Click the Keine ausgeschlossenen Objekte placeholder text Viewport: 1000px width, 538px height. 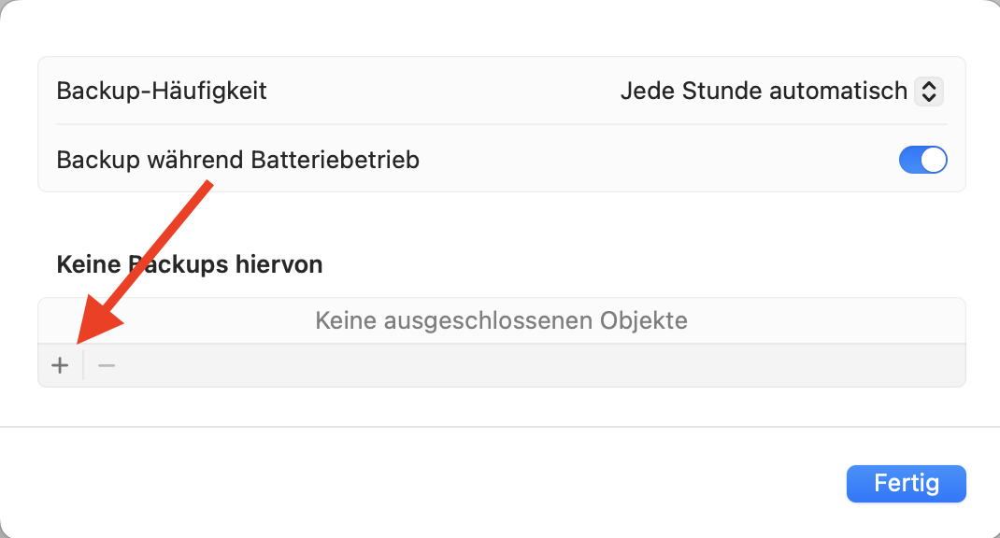coord(501,321)
